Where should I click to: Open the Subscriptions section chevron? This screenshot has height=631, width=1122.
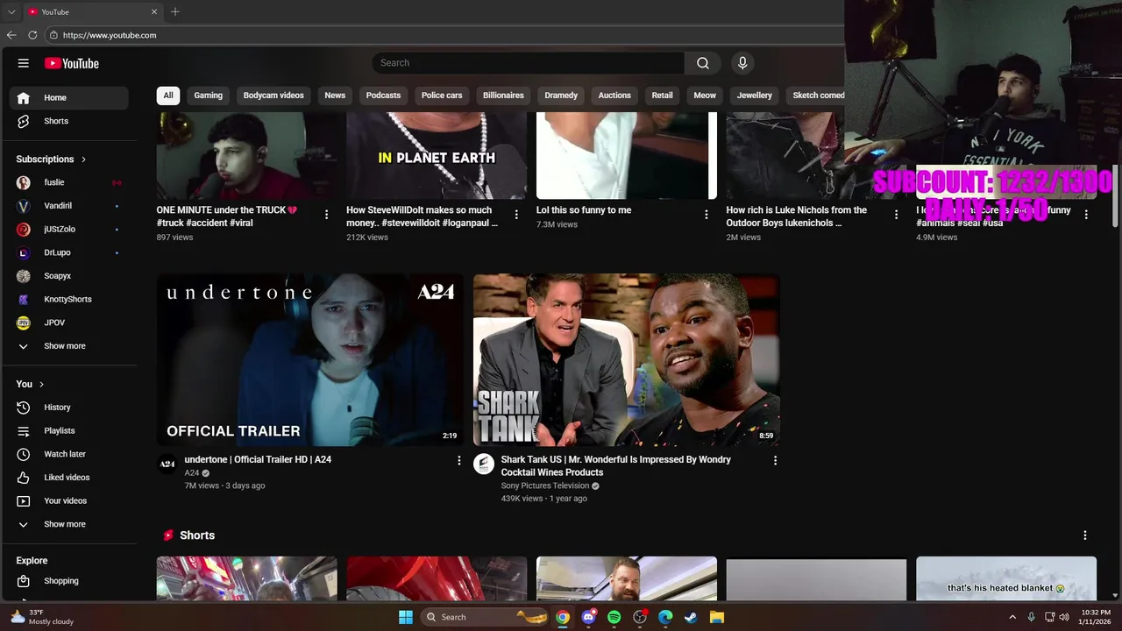[83, 160]
